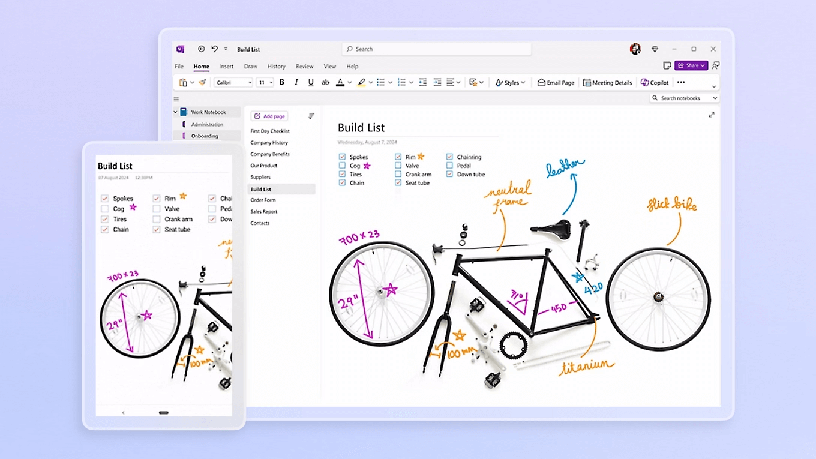Switch to the Draw ribbon tab
The height and width of the screenshot is (459, 816).
pyautogui.click(x=250, y=66)
